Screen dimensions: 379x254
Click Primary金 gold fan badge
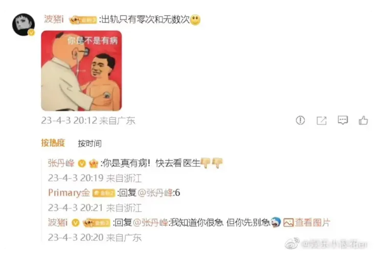click(x=104, y=193)
